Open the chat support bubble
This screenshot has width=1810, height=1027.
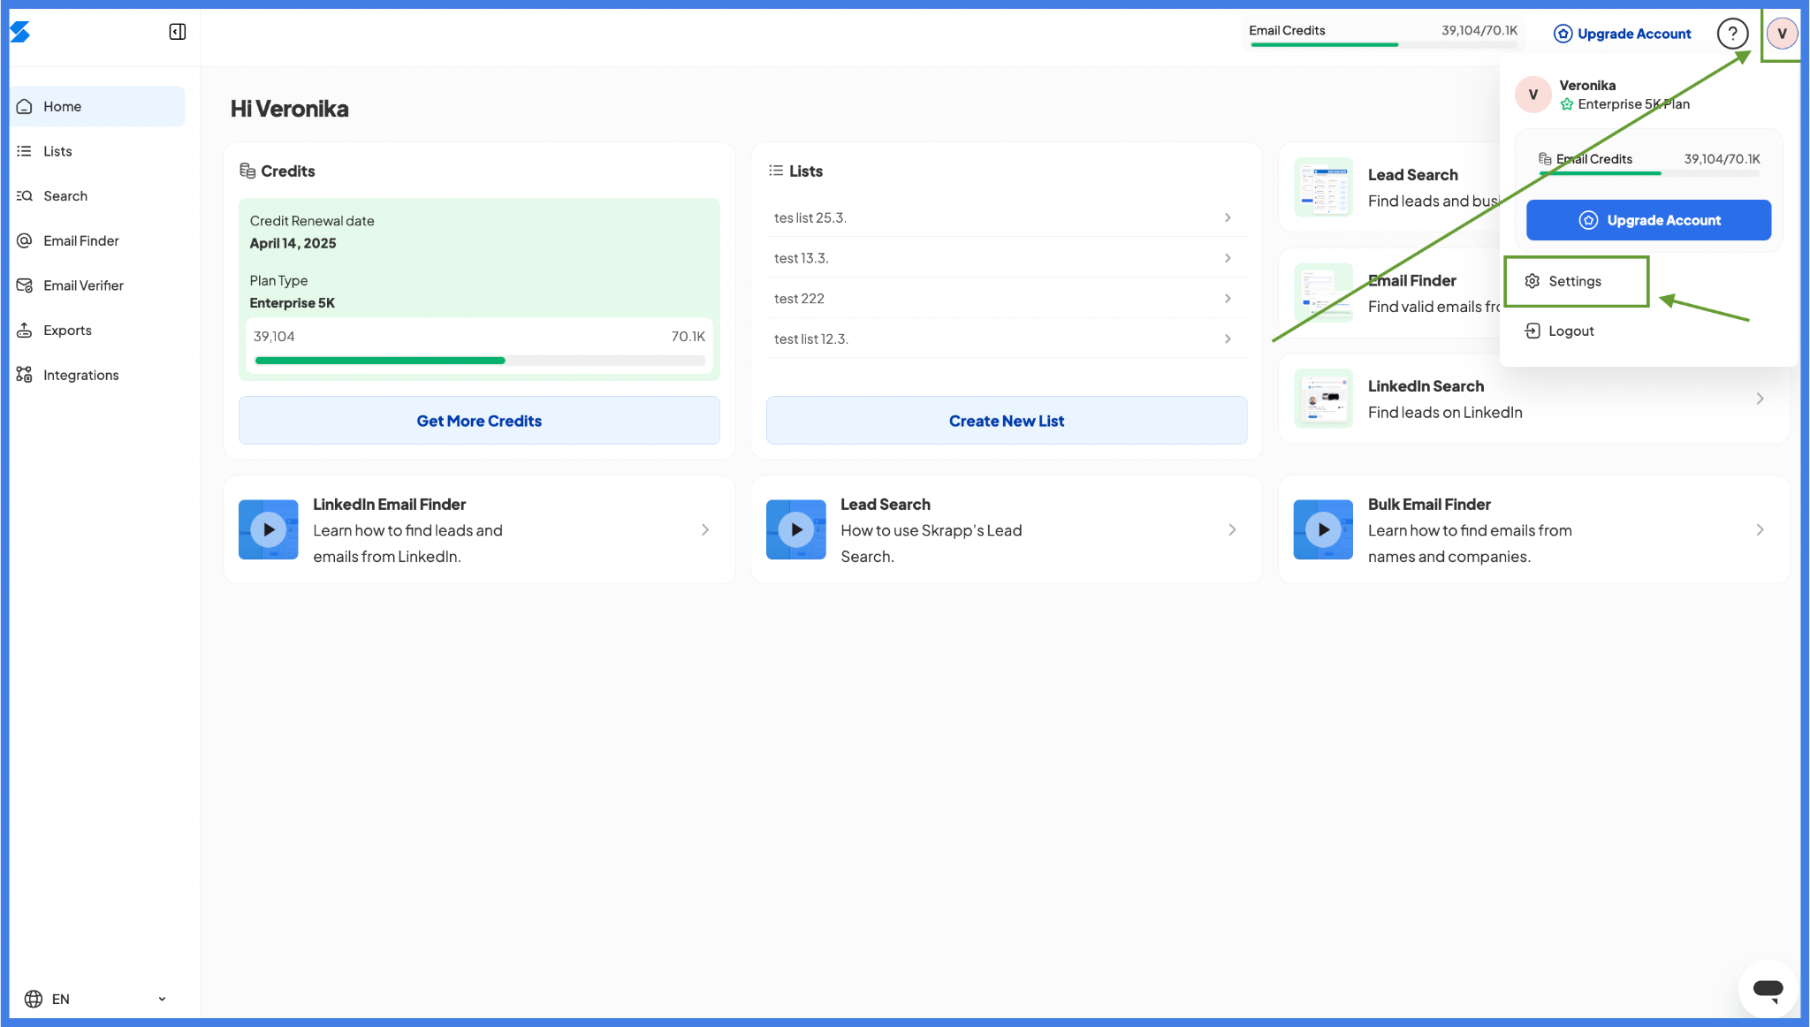[1768, 989]
